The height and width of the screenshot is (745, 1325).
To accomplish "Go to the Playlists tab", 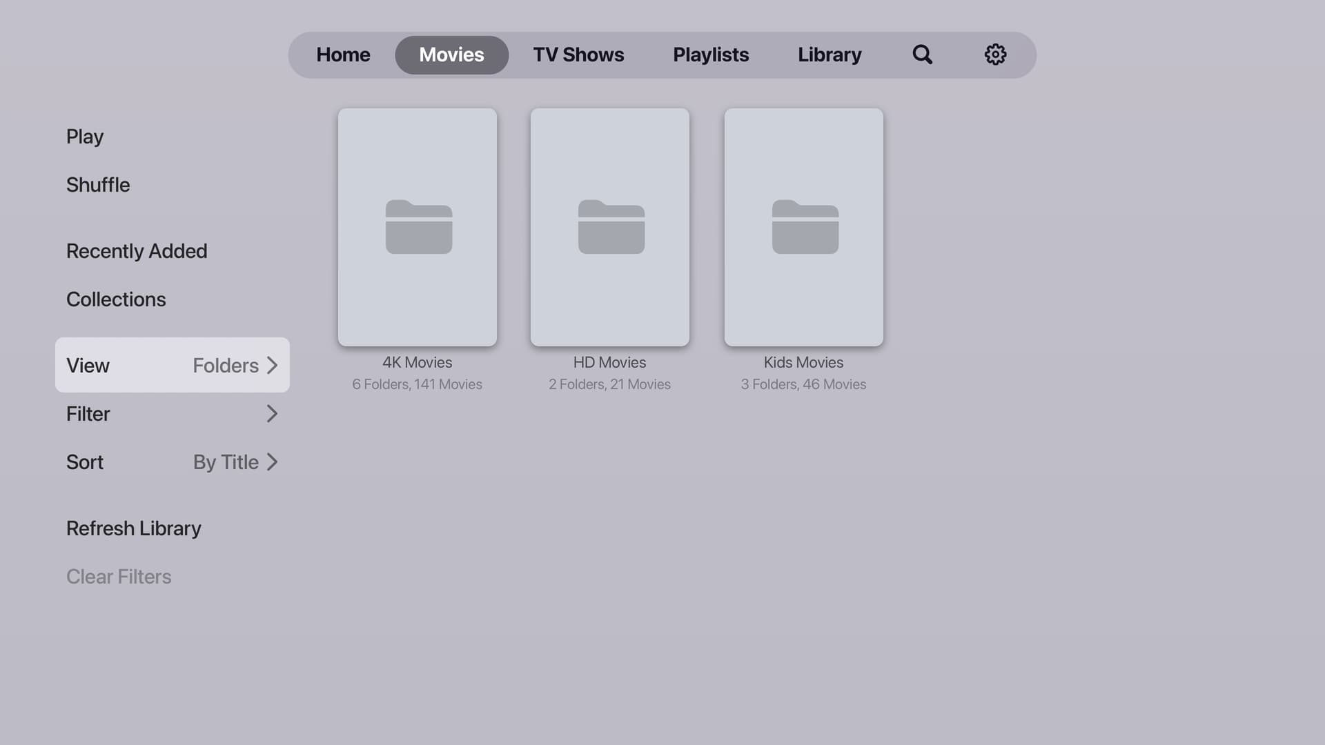I will click(x=711, y=54).
